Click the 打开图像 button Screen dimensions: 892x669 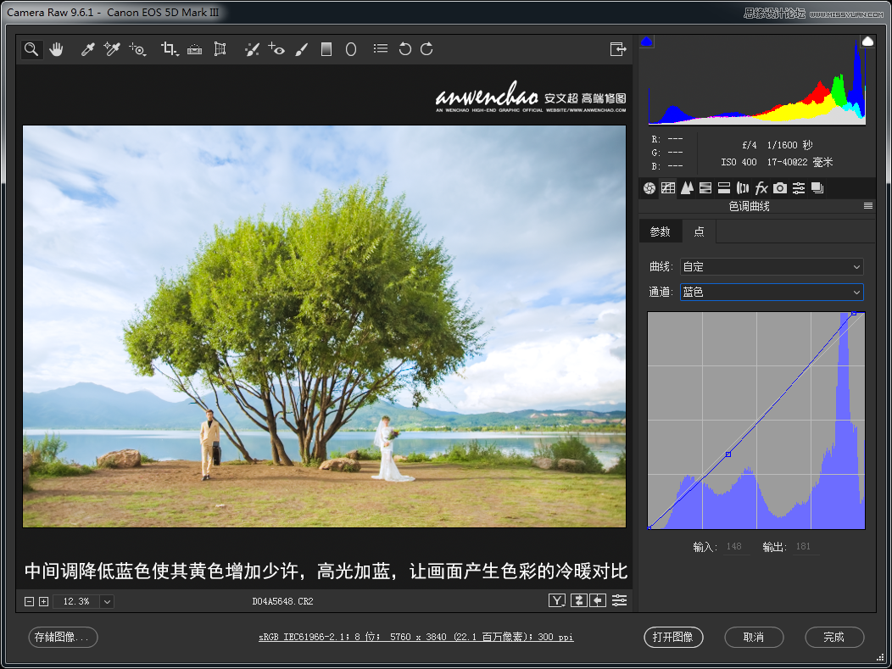(x=673, y=637)
